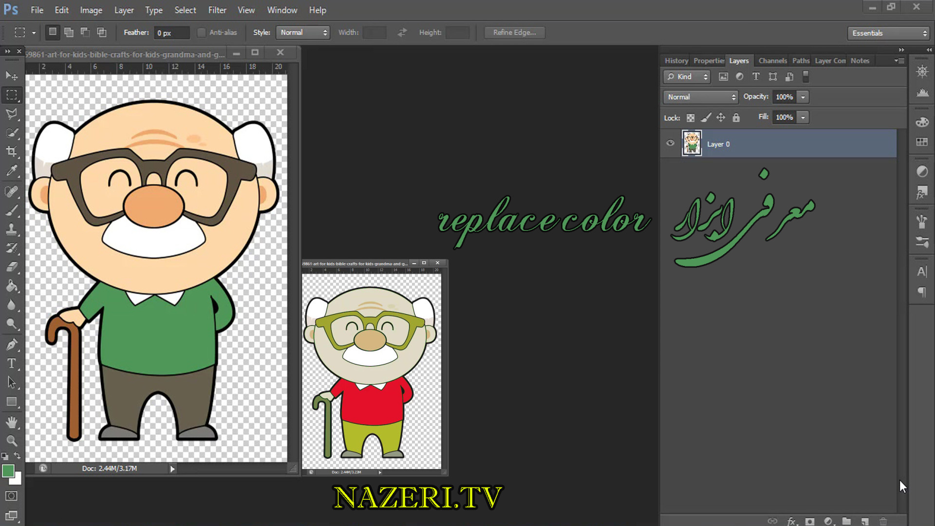Open the layer filter Kind dropdown
Screen dimensions: 935x526
coord(687,76)
